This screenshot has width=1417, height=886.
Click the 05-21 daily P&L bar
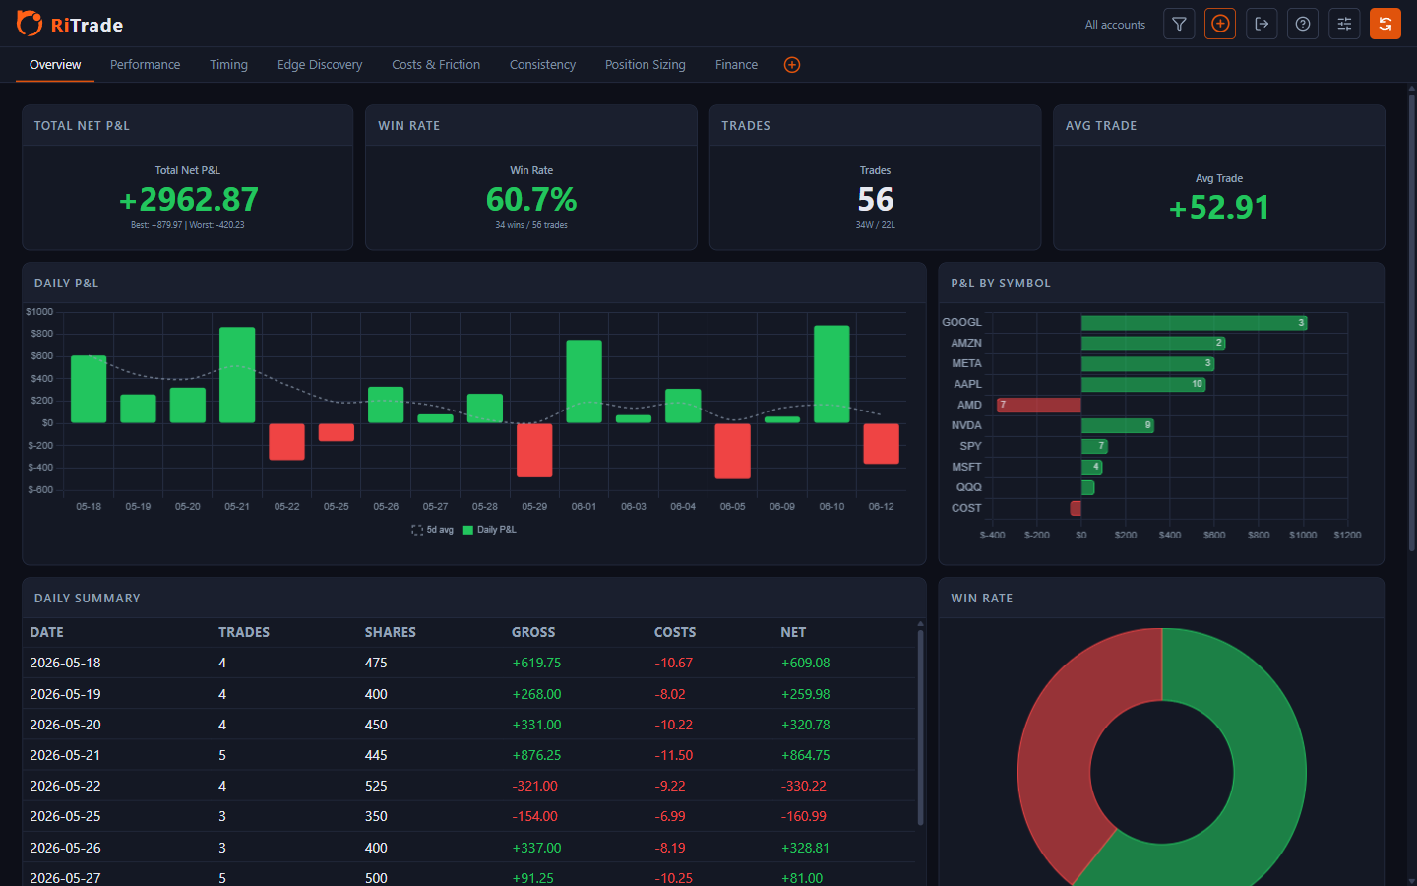237,375
